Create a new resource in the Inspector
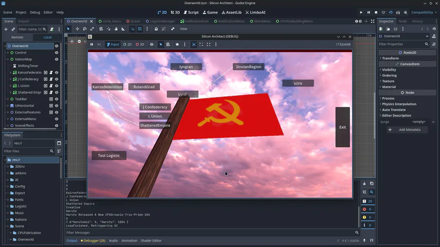 381,29
